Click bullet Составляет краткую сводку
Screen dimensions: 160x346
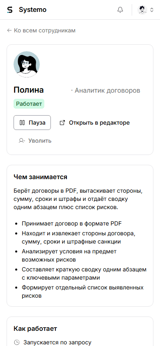coord(84,273)
